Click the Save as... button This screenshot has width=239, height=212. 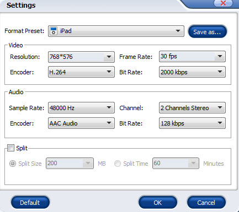click(208, 32)
